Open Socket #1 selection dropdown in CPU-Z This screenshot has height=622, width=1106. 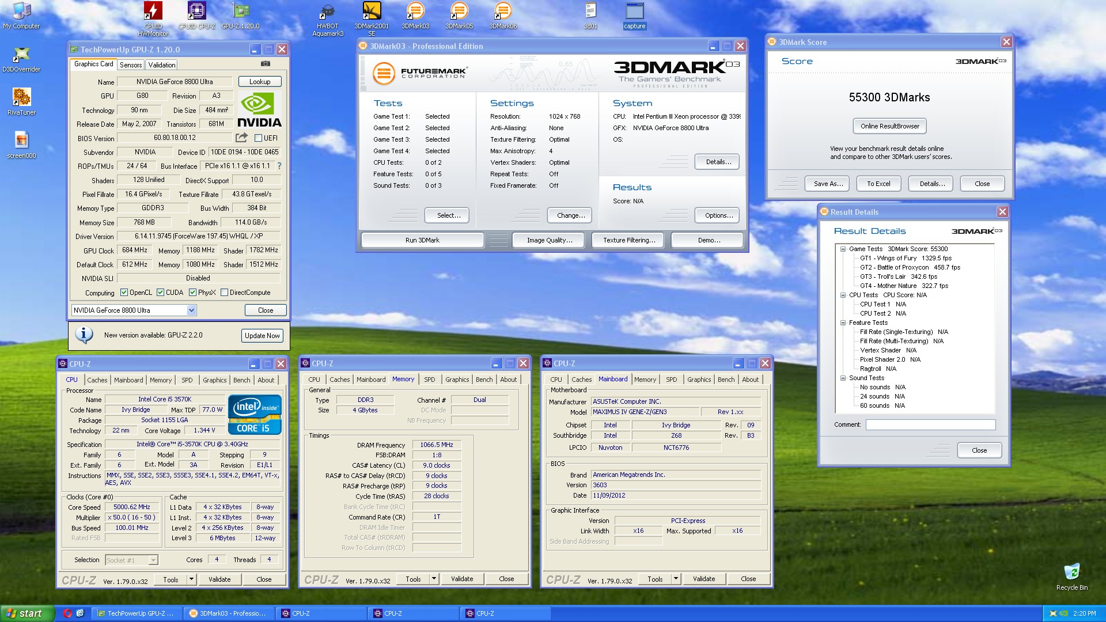[x=153, y=560]
